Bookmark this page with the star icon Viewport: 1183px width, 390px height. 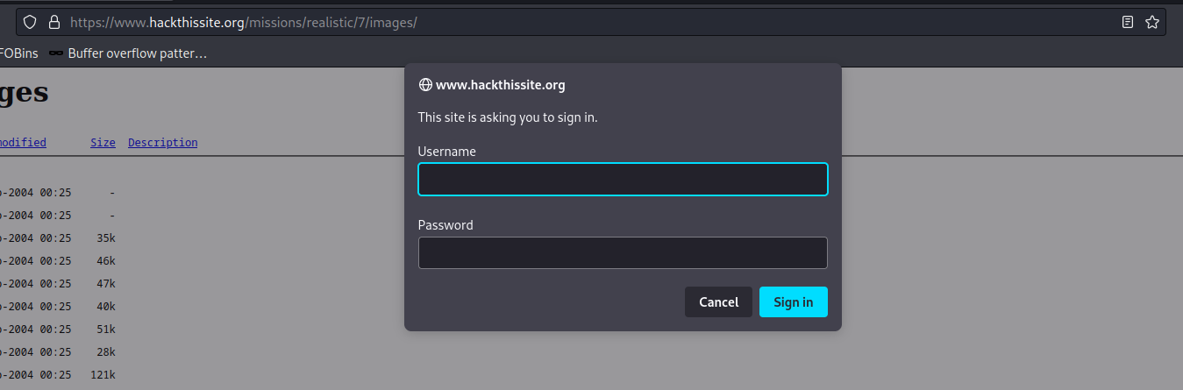pos(1152,22)
